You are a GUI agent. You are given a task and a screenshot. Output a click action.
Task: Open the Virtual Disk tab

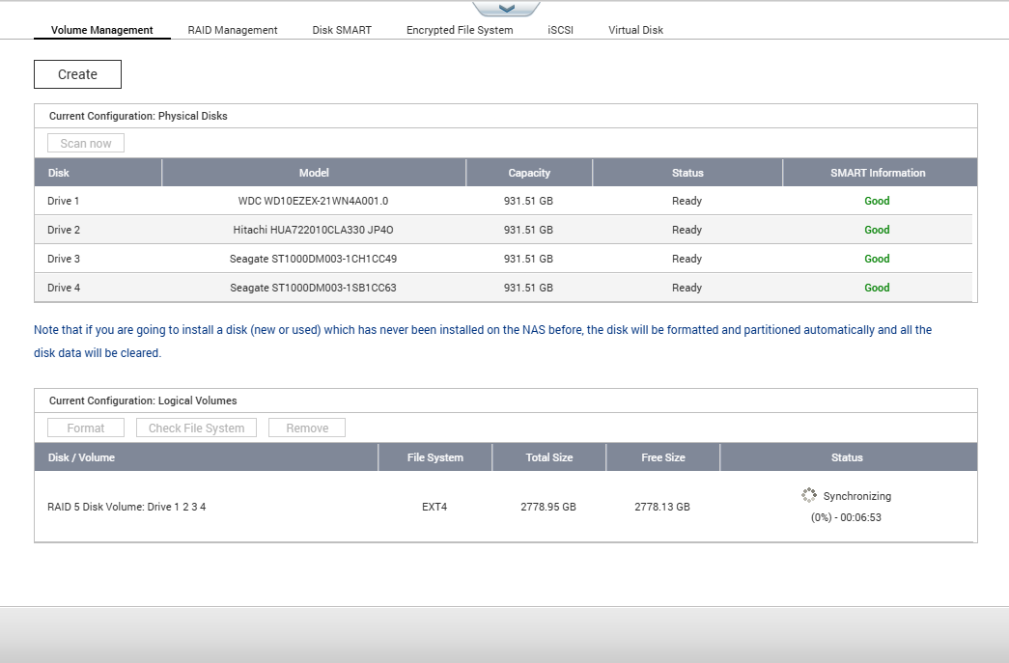pyautogui.click(x=635, y=30)
